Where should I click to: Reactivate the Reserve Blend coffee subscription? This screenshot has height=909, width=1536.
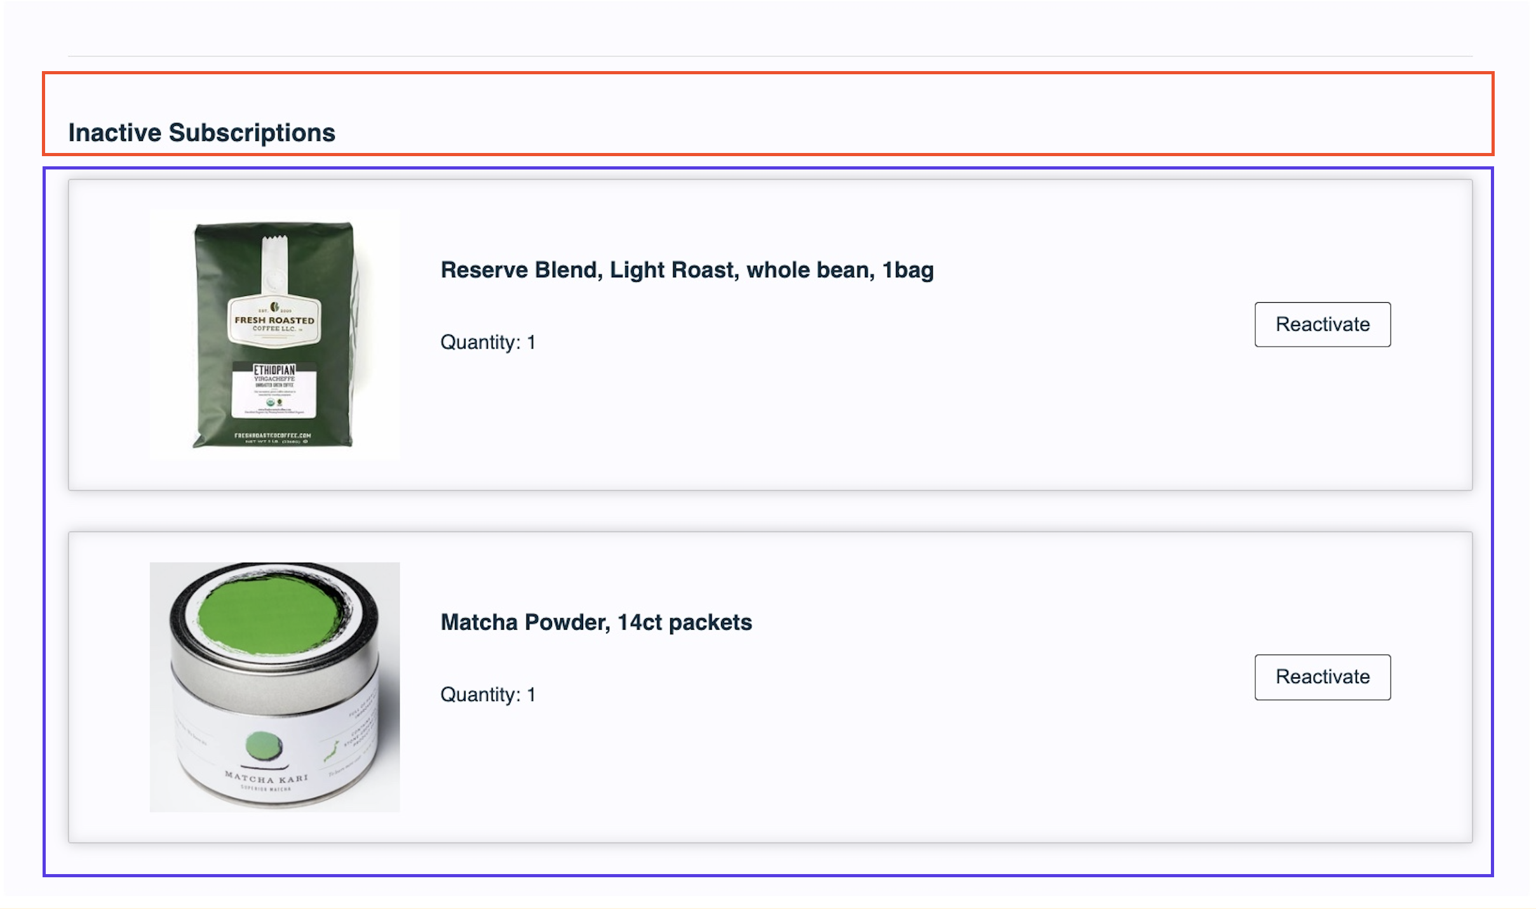point(1322,324)
